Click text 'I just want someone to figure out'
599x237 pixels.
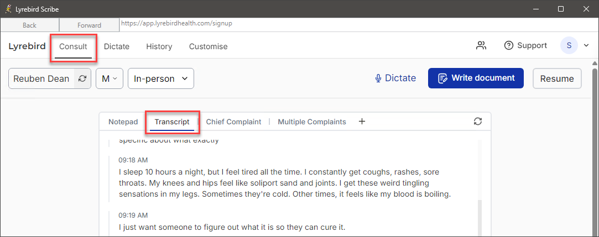tap(174, 228)
